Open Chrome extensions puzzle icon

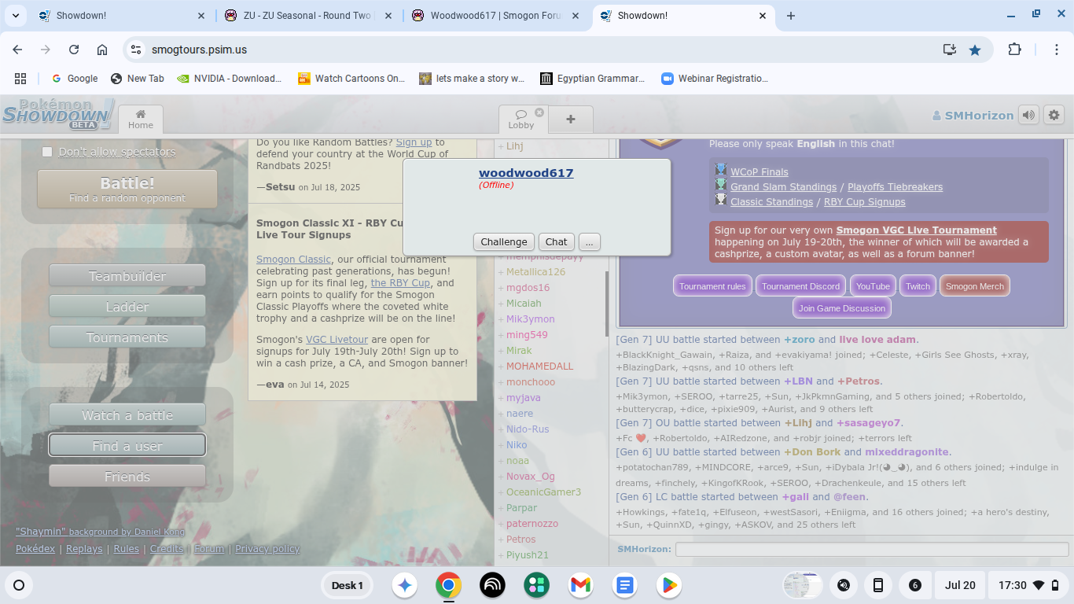[x=1014, y=50]
